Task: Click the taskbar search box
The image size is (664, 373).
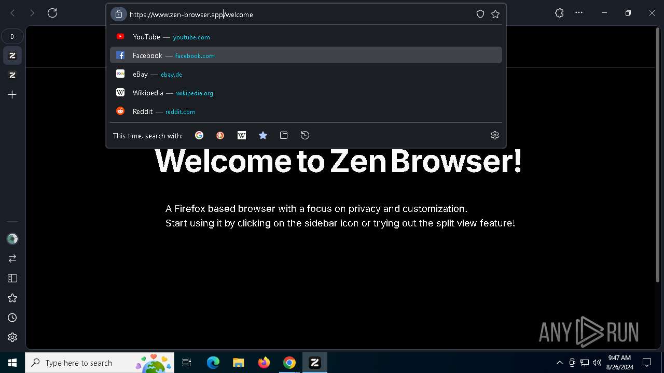Action: (x=100, y=363)
